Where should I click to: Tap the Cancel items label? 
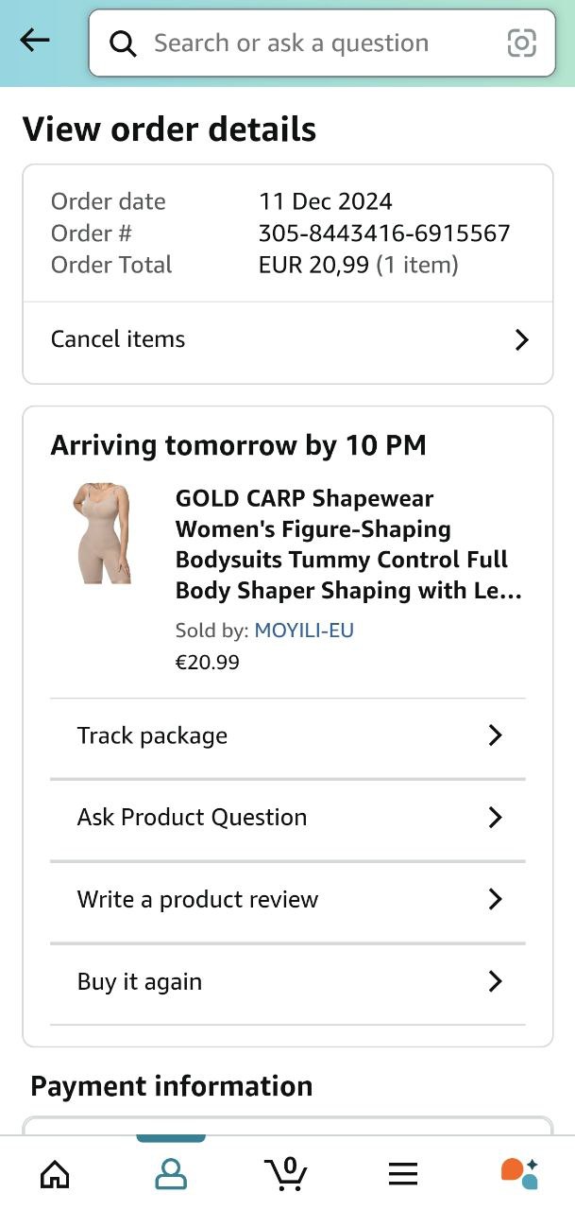[x=118, y=339]
